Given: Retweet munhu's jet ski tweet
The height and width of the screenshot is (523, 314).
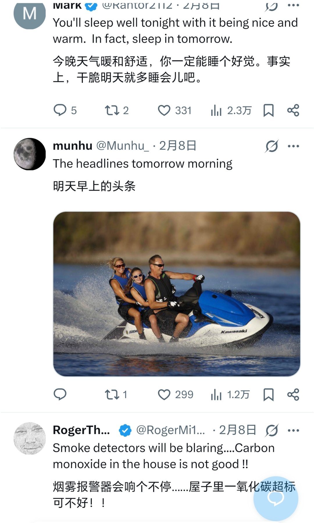Looking at the screenshot, I should click(x=112, y=395).
